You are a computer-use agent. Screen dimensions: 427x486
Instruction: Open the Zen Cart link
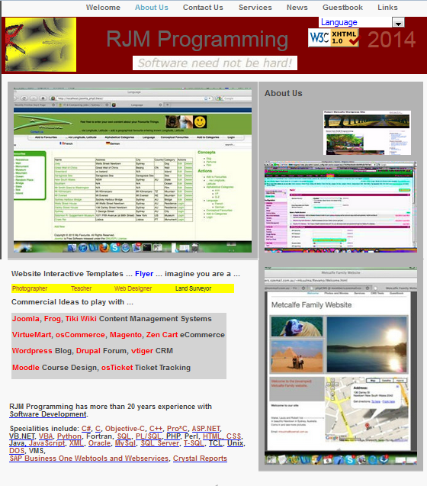click(x=162, y=335)
